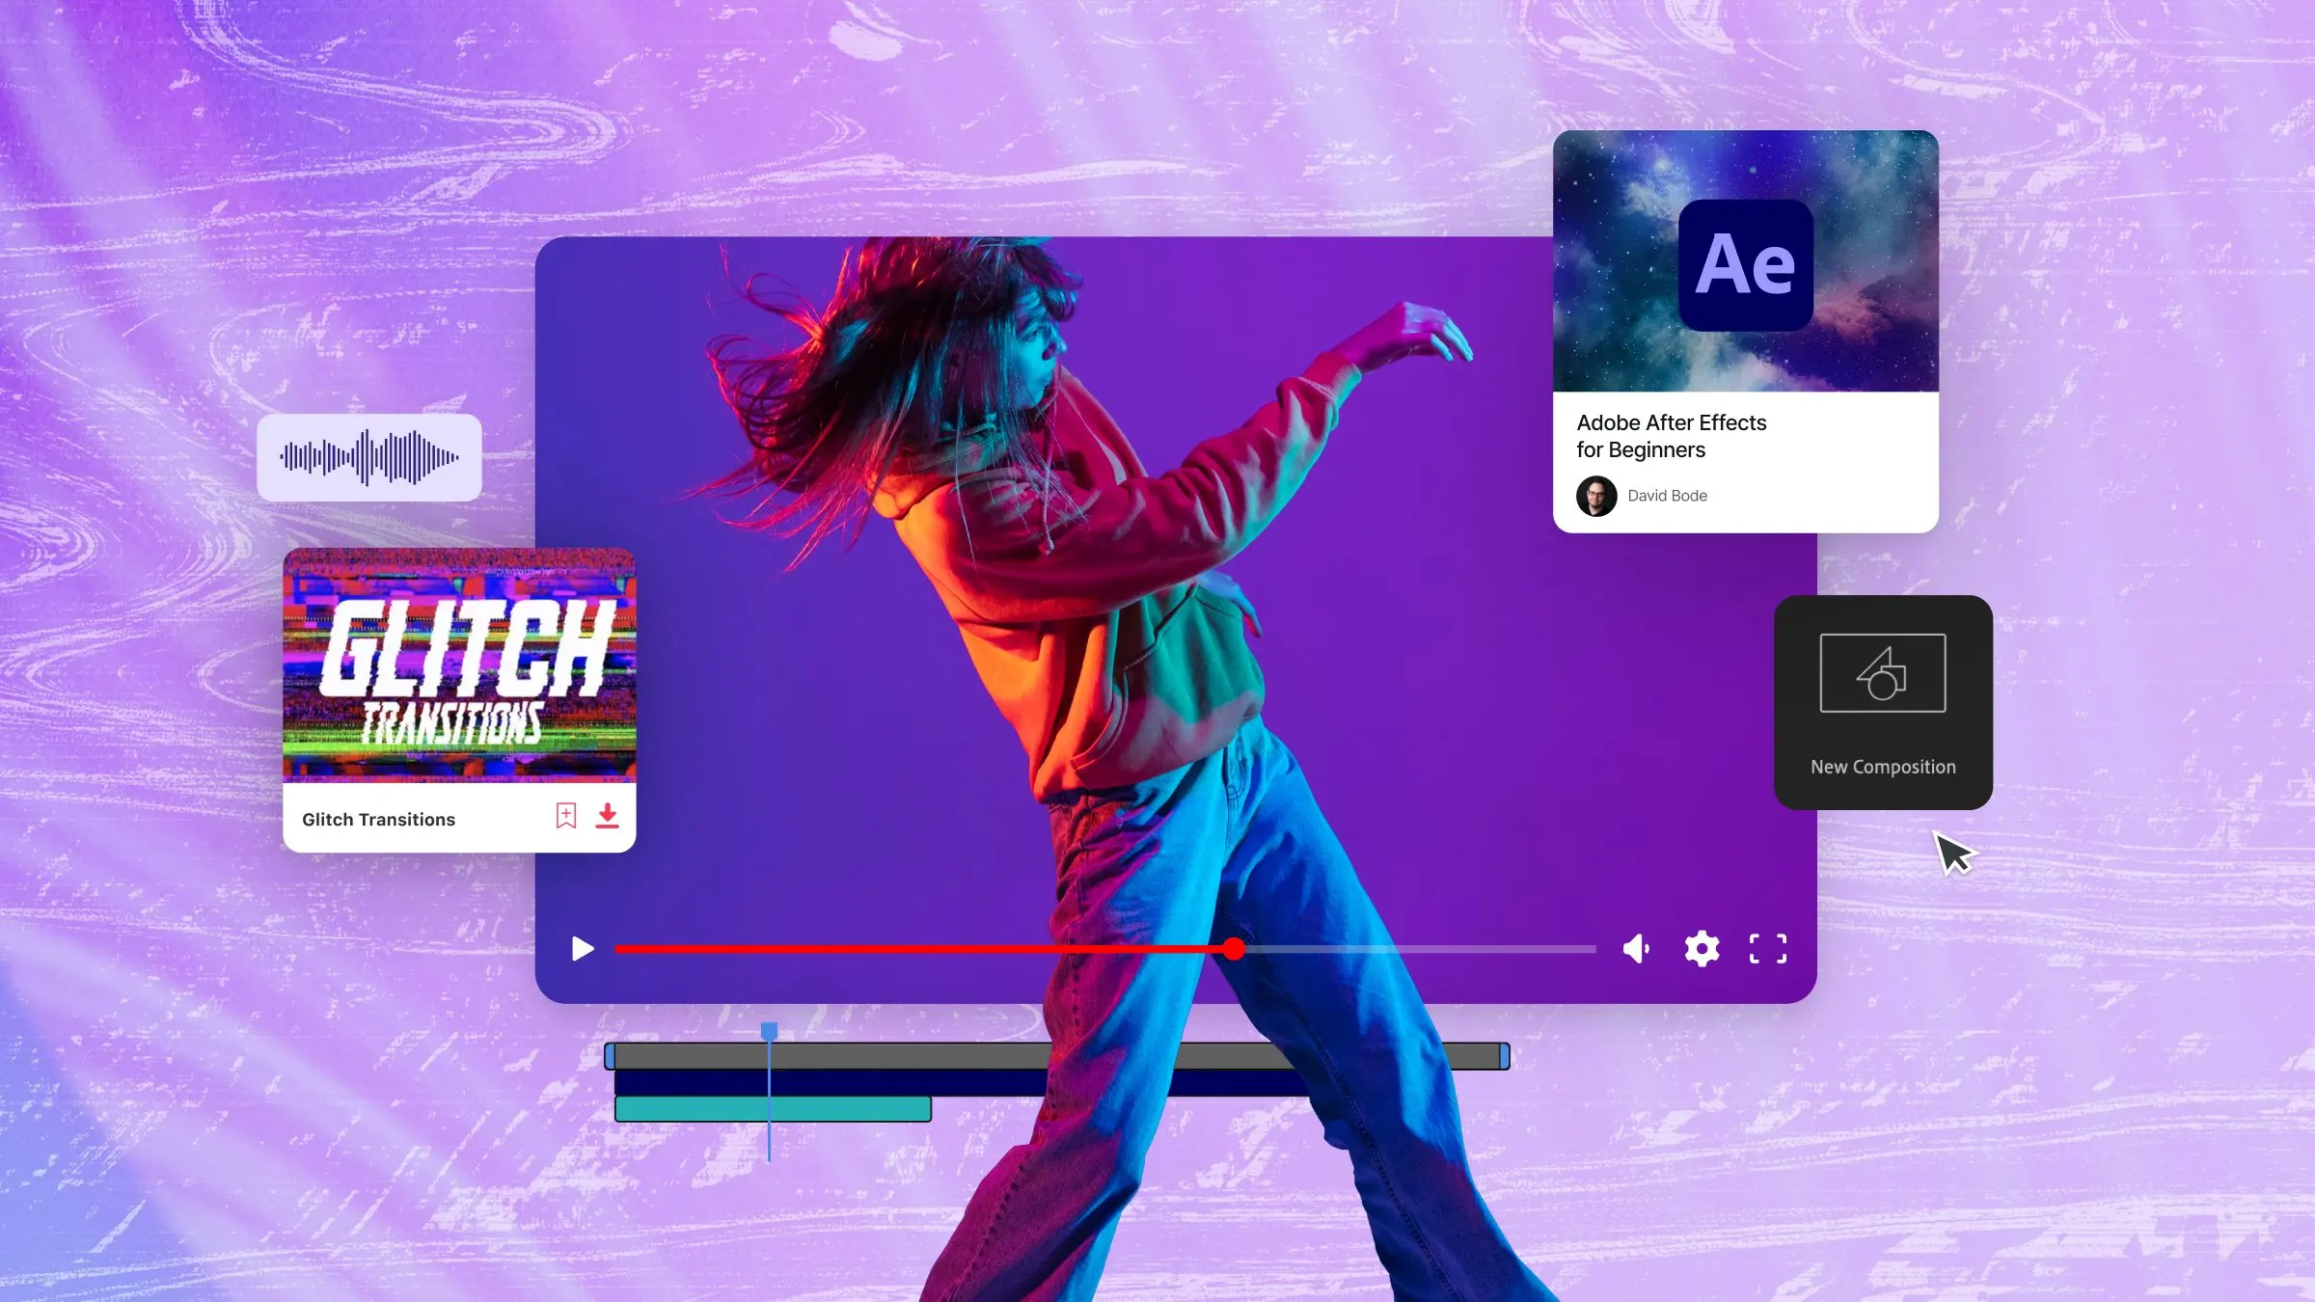2315x1302 pixels.
Task: Expand the audio waveform panel
Action: pos(370,458)
